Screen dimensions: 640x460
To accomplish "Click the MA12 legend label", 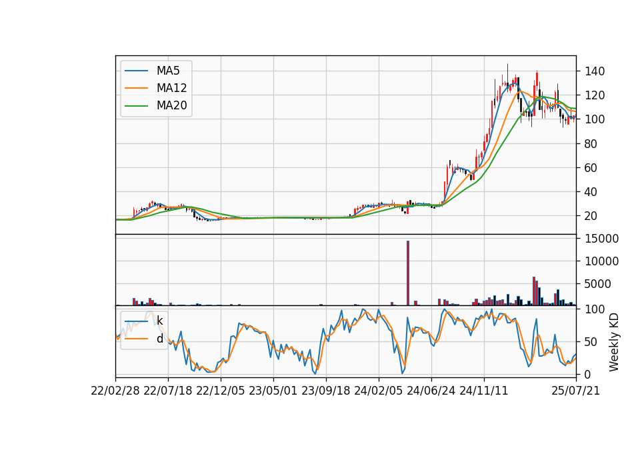I will coord(171,88).
